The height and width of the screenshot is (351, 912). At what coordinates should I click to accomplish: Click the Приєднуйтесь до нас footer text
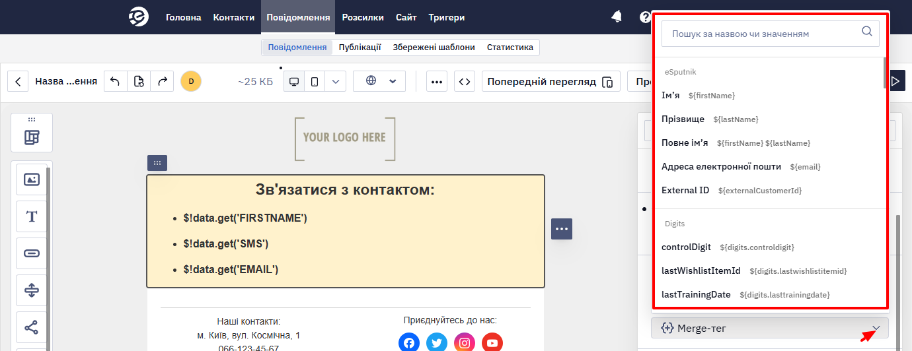(450, 321)
